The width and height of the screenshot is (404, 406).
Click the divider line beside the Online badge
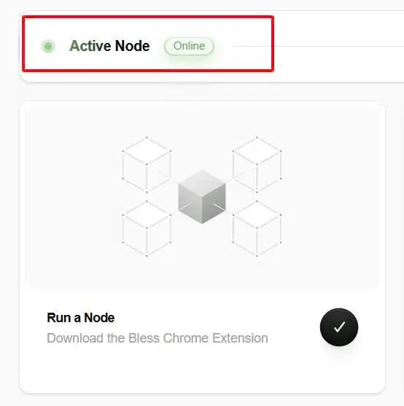[318, 46]
